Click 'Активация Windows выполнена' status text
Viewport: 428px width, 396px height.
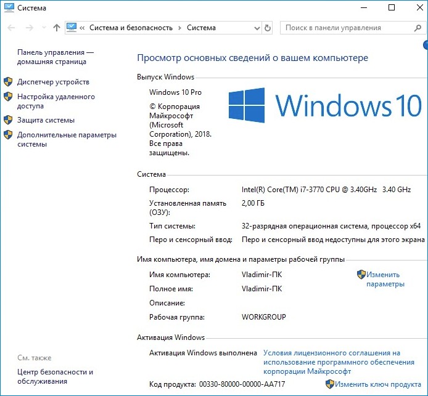[203, 353]
